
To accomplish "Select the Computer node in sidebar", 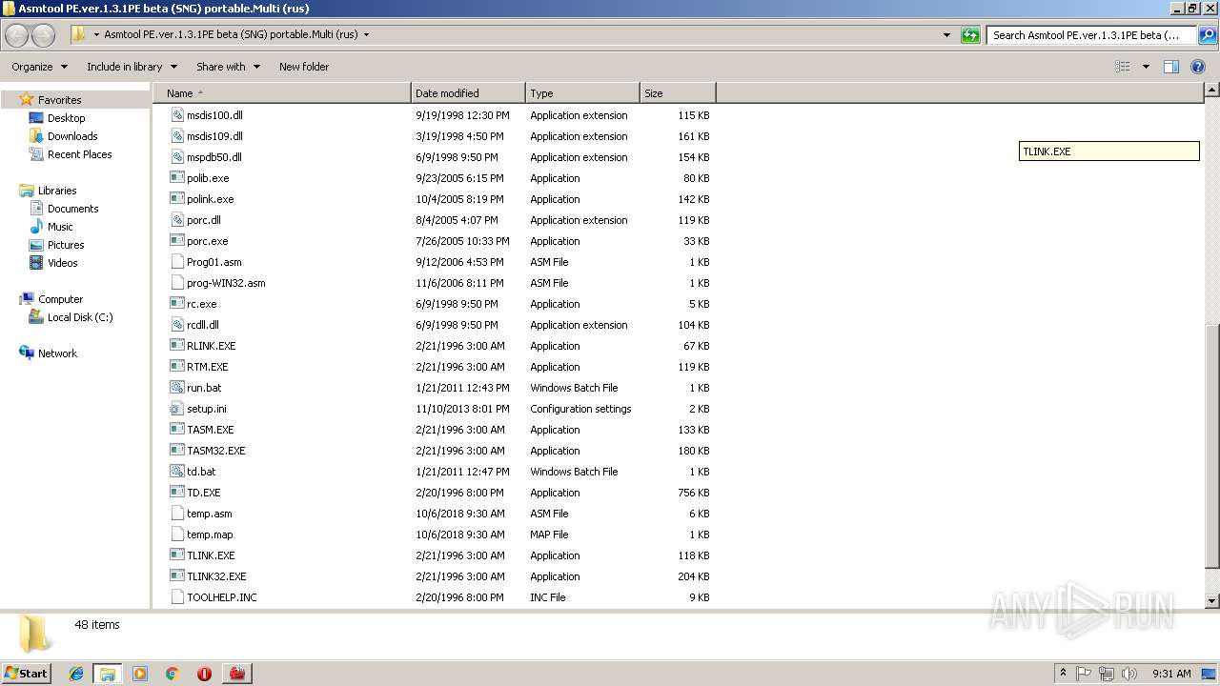I will point(60,299).
